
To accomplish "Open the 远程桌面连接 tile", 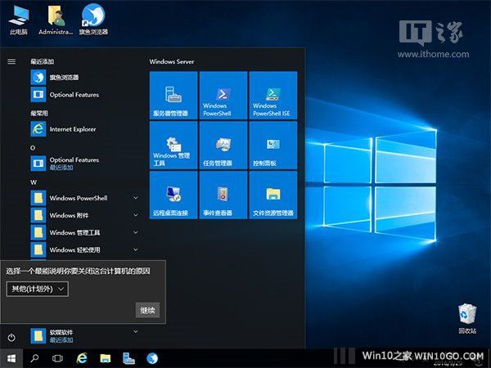I will tap(173, 195).
